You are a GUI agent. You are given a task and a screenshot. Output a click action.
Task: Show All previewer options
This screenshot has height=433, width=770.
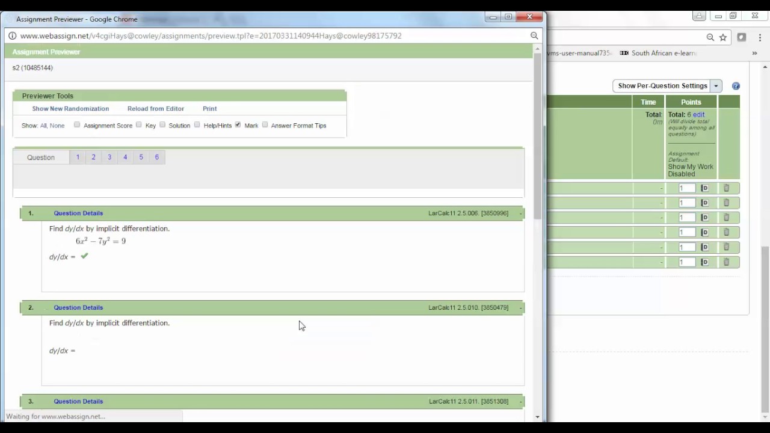coord(43,126)
